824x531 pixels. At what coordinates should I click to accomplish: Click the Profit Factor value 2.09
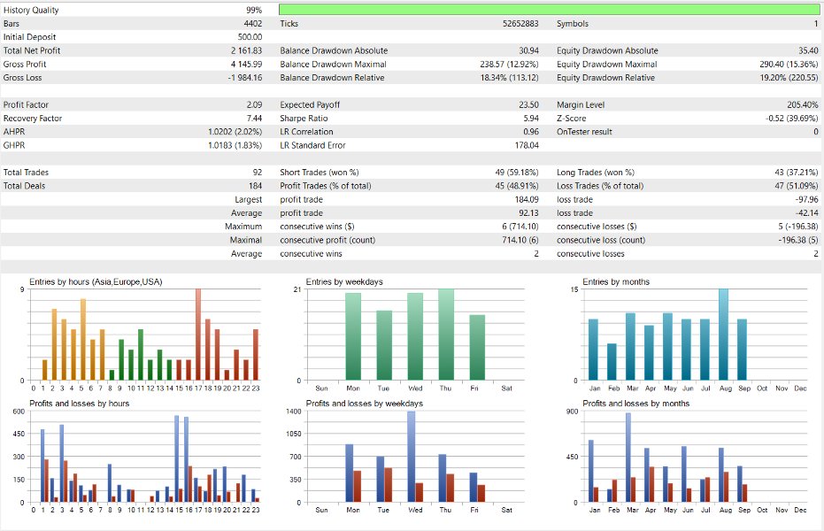pos(254,104)
